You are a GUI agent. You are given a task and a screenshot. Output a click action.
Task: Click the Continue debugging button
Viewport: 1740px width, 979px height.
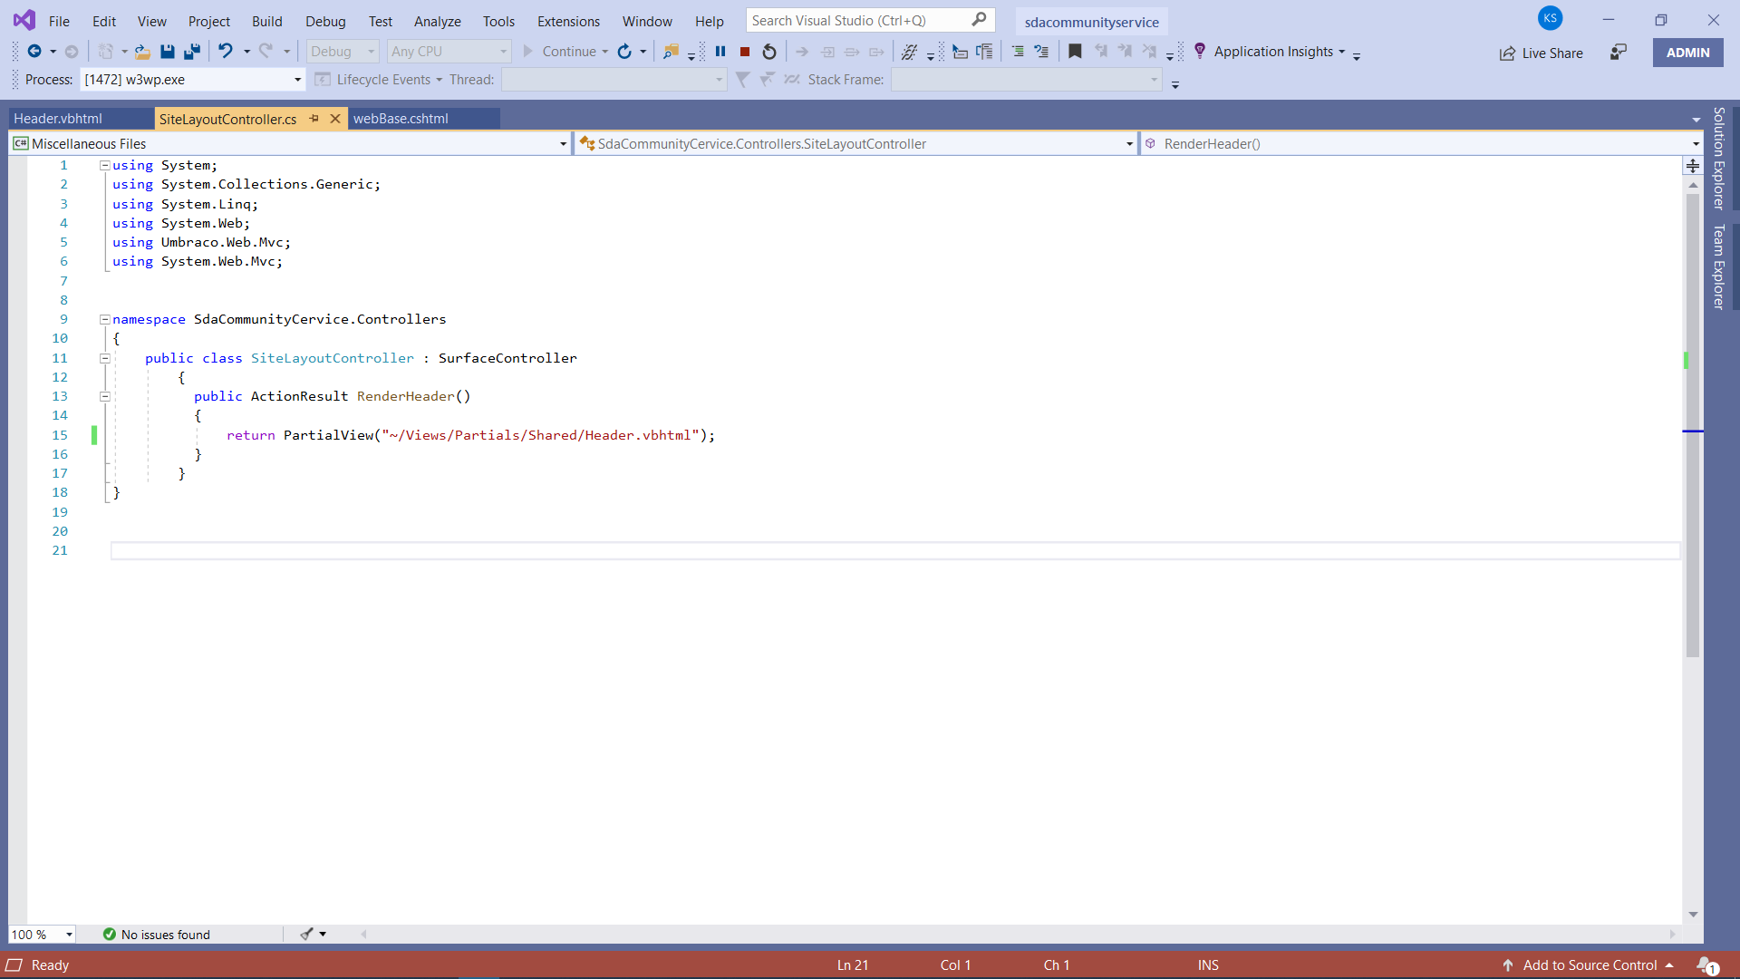click(x=560, y=52)
